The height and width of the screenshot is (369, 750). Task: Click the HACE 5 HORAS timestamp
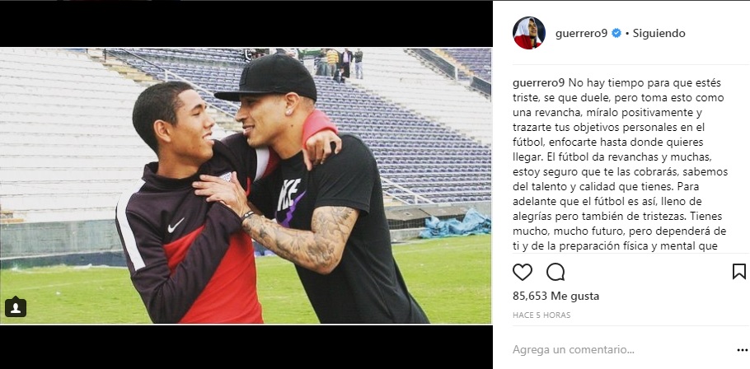tap(541, 315)
